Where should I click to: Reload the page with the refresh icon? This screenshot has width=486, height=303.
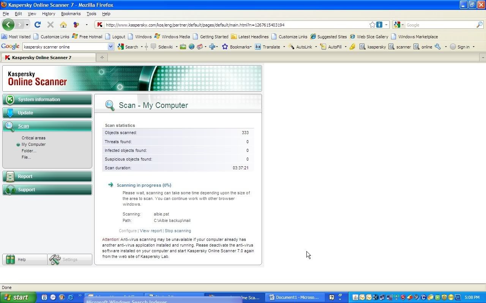pos(37,25)
